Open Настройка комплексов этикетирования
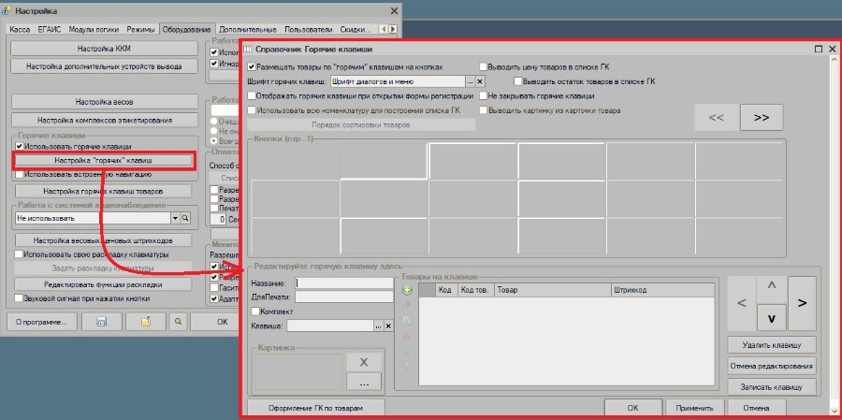 click(x=104, y=120)
